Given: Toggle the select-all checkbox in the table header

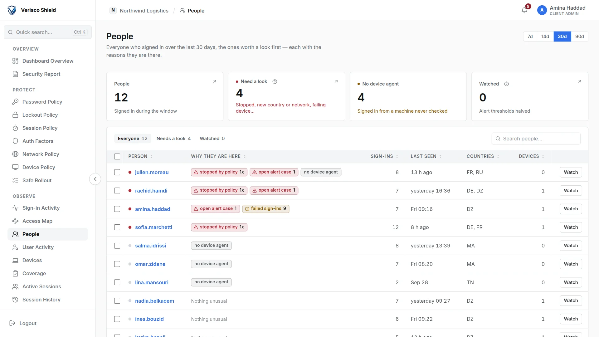Looking at the screenshot, I should click(x=117, y=157).
